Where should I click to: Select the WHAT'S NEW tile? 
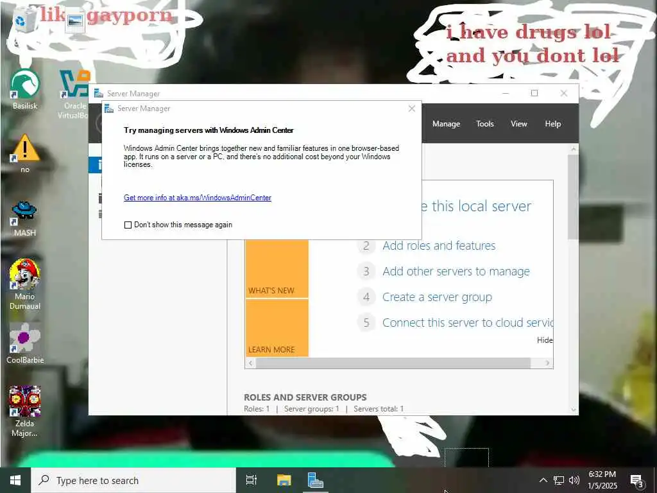click(277, 269)
